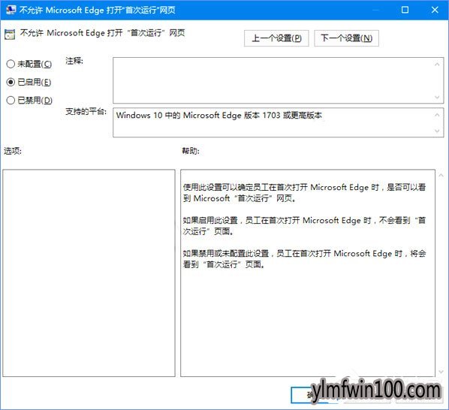Click the 注释: label
Viewport: 449px width, 410px height.
74,61
